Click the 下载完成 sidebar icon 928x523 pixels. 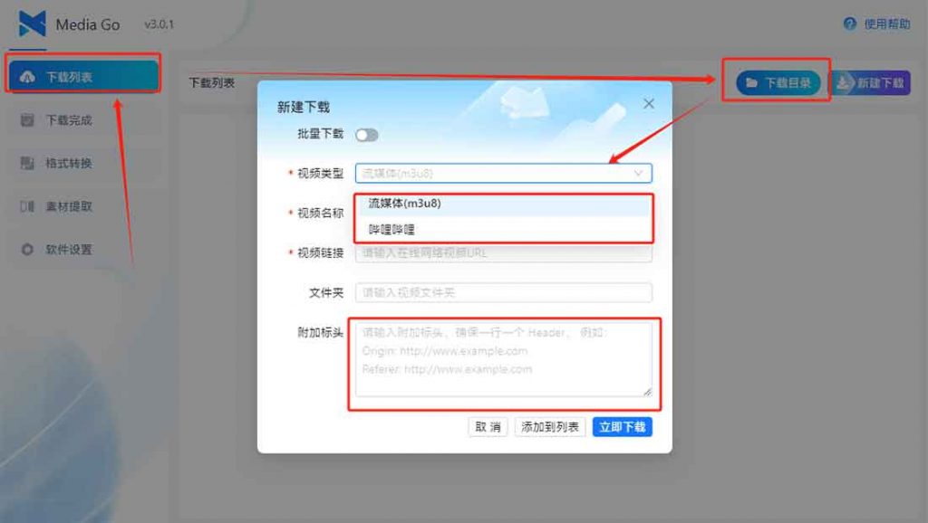(x=27, y=120)
